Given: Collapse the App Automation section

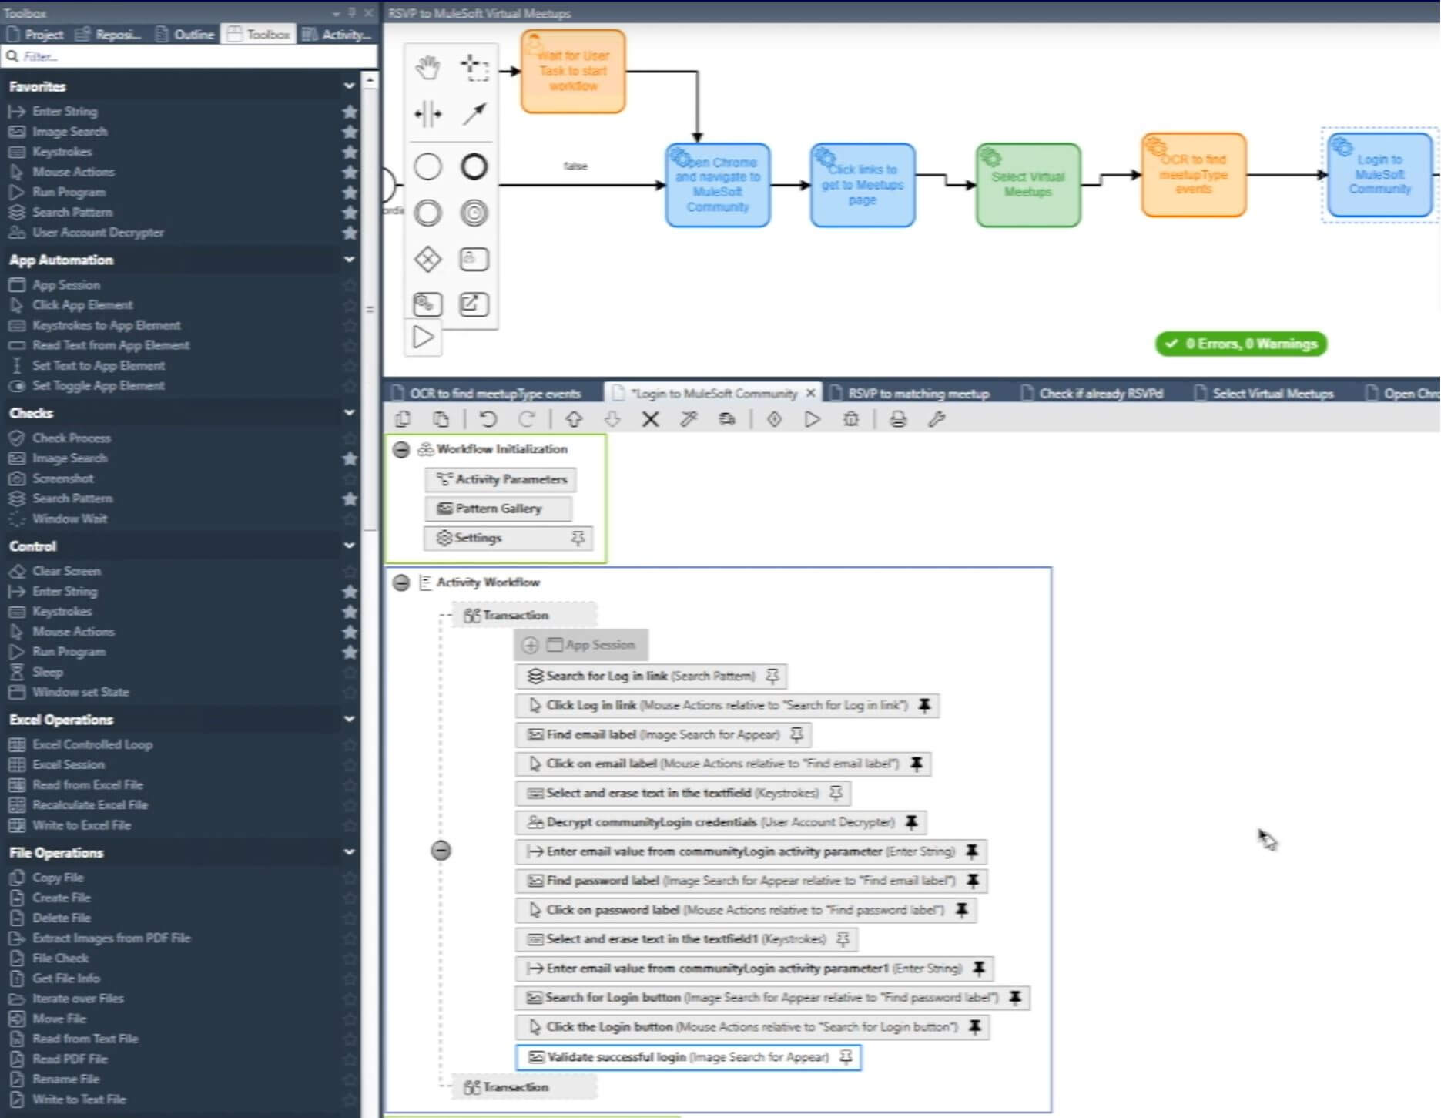Looking at the screenshot, I should tap(349, 260).
